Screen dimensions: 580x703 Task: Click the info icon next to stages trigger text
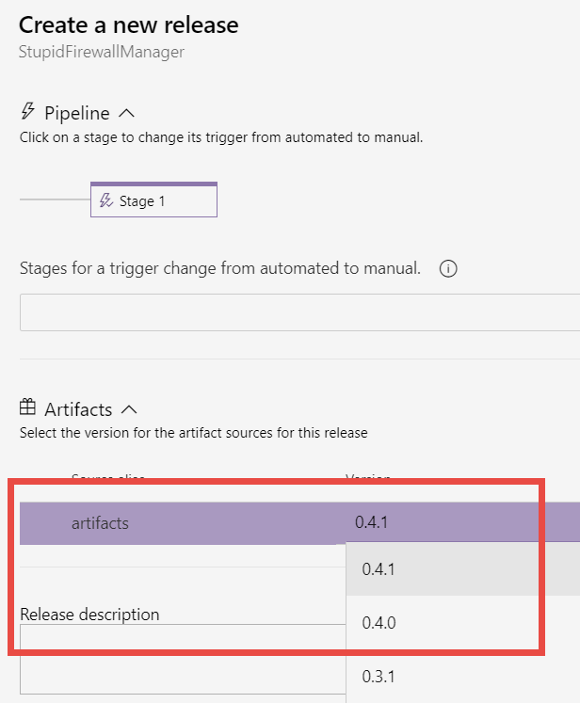448,268
